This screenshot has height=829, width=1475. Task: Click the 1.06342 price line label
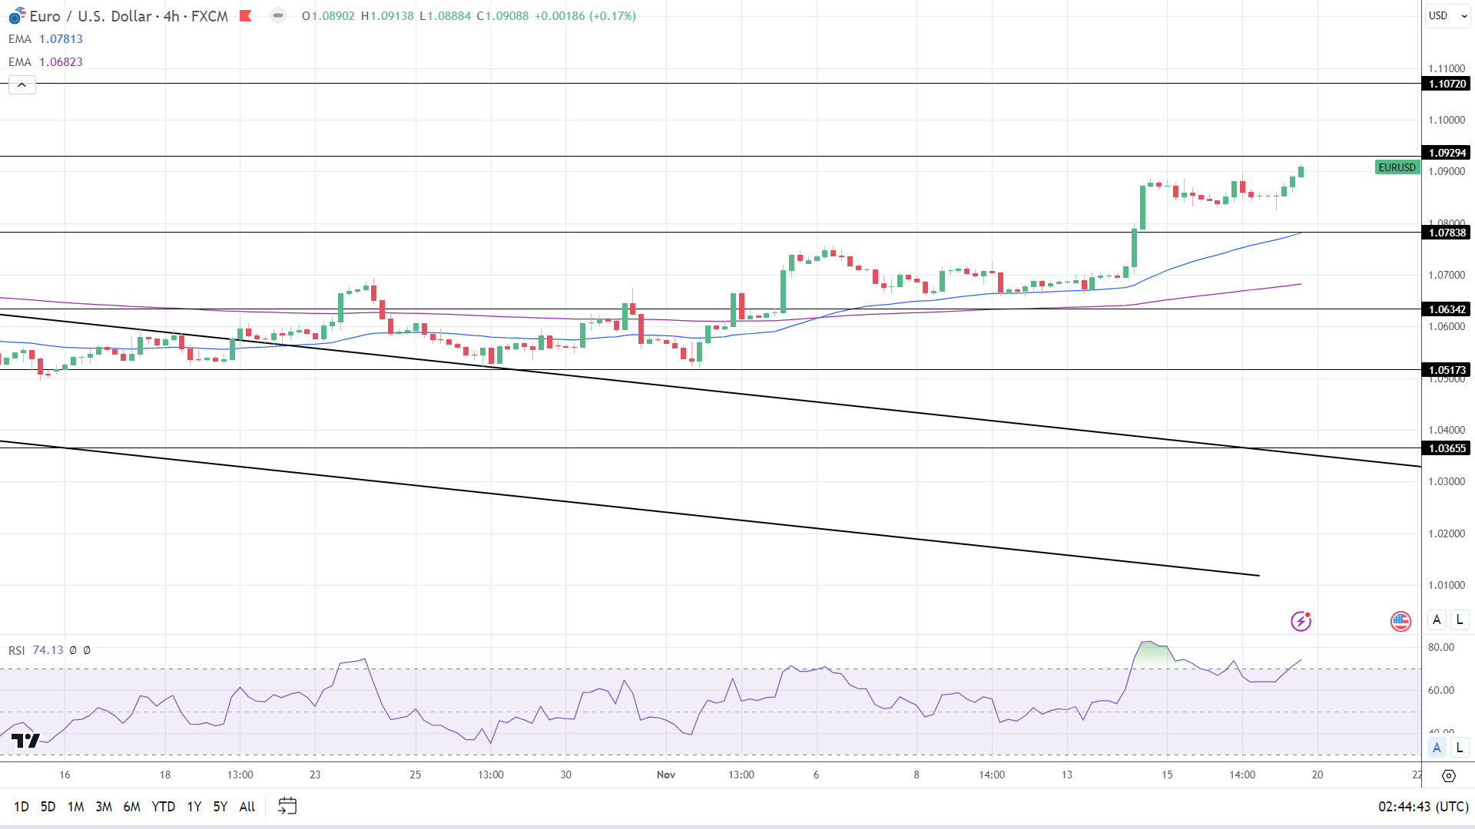(x=1447, y=309)
